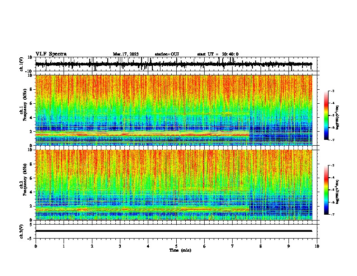
Task: Click time axis tick label "9"
Action: tap(288, 246)
